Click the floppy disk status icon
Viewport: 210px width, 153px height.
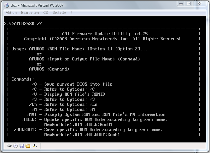pos(21,146)
